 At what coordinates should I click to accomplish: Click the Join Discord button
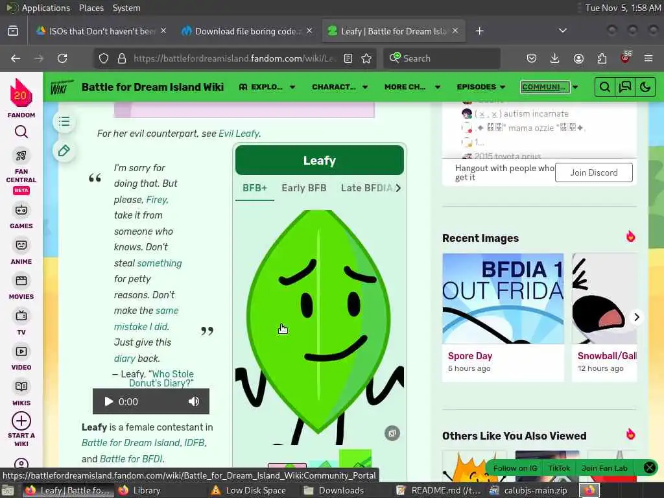594,172
